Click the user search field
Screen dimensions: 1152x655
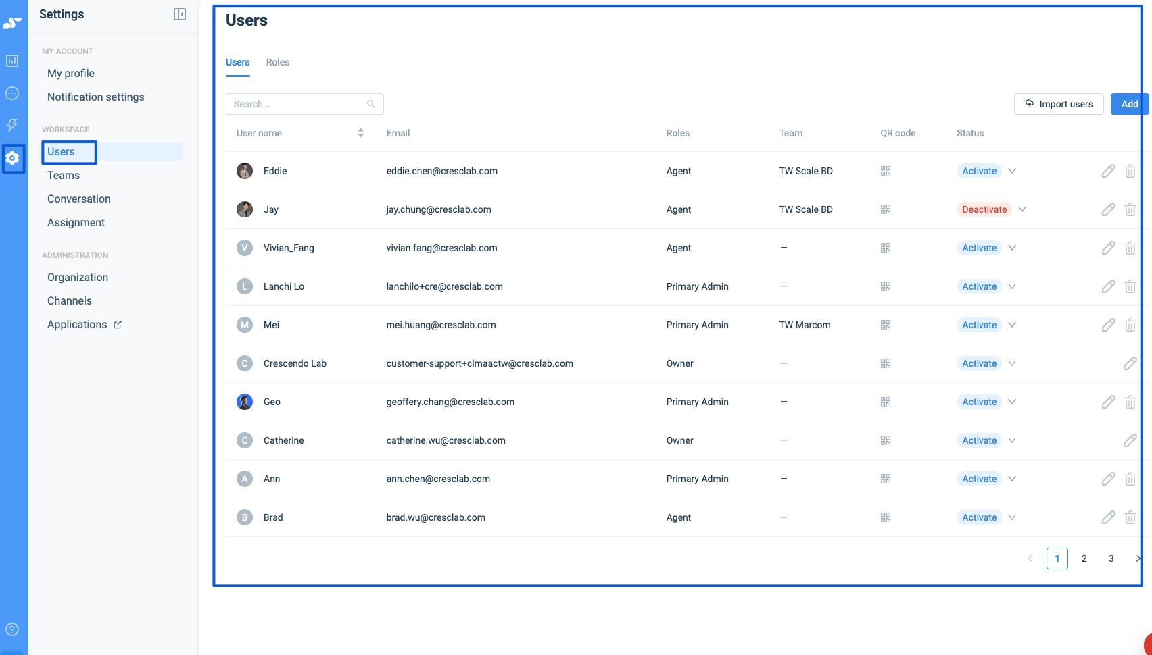point(297,104)
